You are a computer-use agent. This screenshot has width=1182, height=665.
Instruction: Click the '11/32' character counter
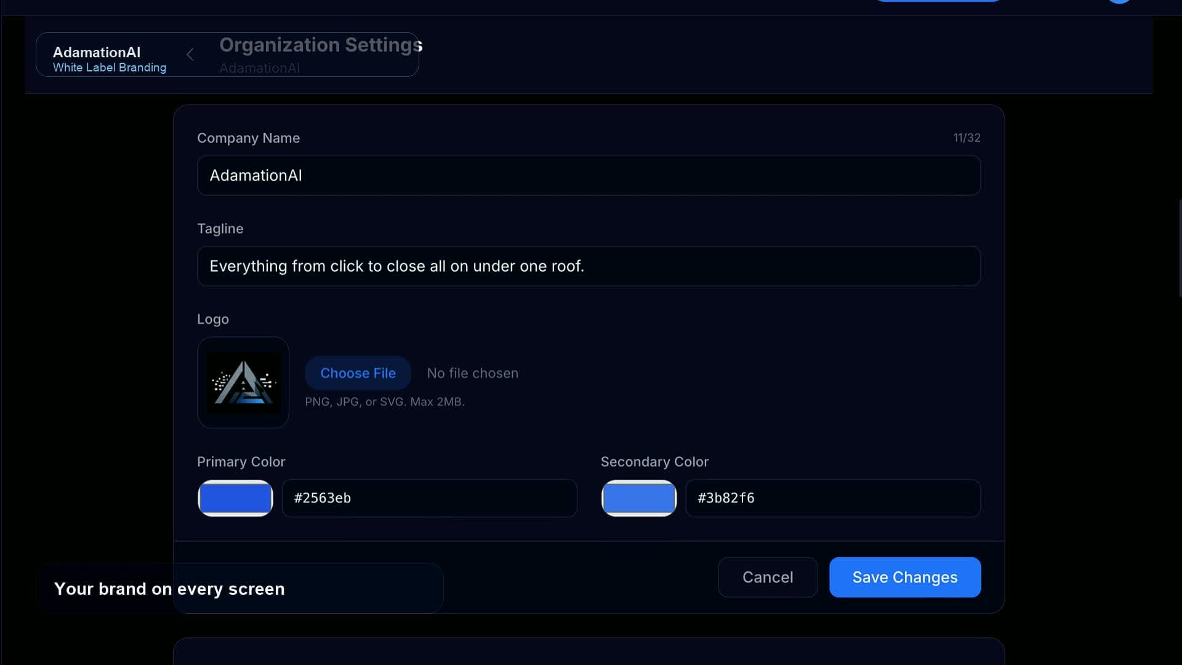967,138
